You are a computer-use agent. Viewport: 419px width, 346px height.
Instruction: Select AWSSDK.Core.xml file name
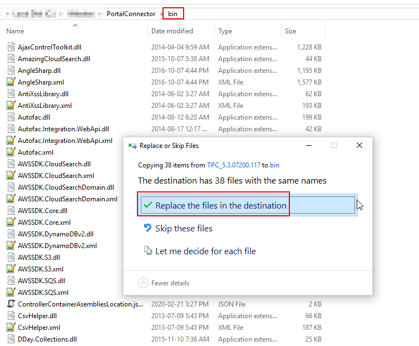(x=44, y=223)
